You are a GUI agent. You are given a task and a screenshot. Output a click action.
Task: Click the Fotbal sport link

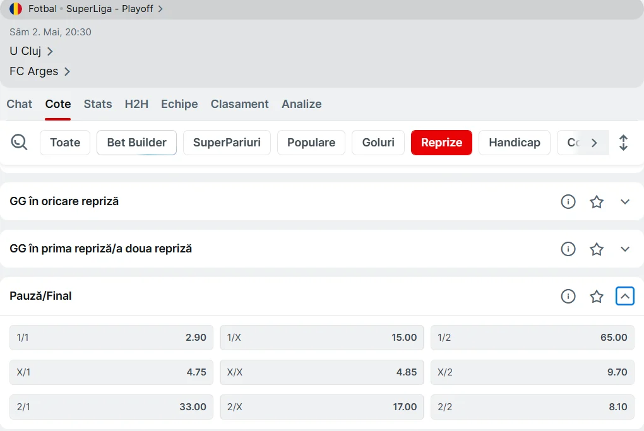pyautogui.click(x=42, y=9)
